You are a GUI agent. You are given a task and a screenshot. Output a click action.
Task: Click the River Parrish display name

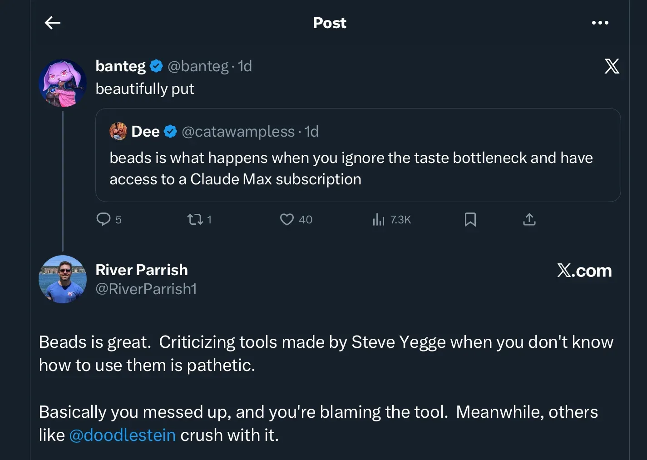click(142, 270)
